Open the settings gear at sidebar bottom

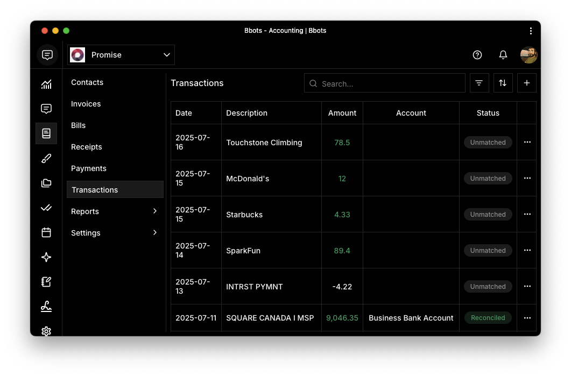(46, 331)
